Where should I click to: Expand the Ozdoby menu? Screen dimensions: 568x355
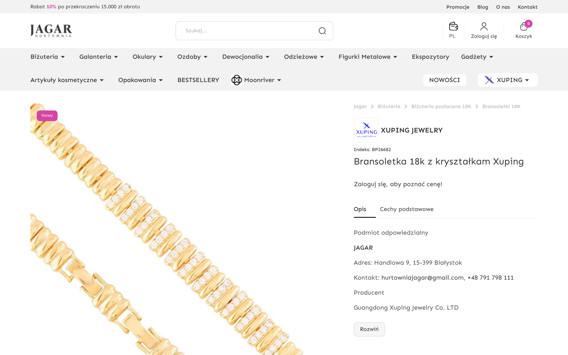coord(192,57)
